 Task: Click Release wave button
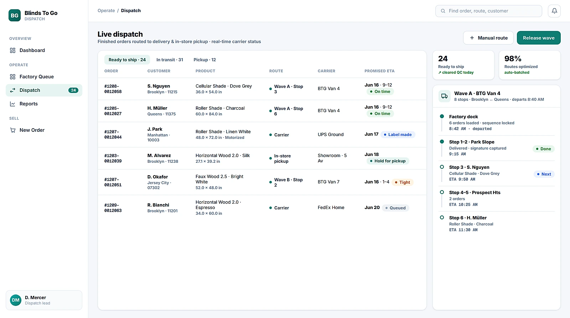(x=539, y=38)
